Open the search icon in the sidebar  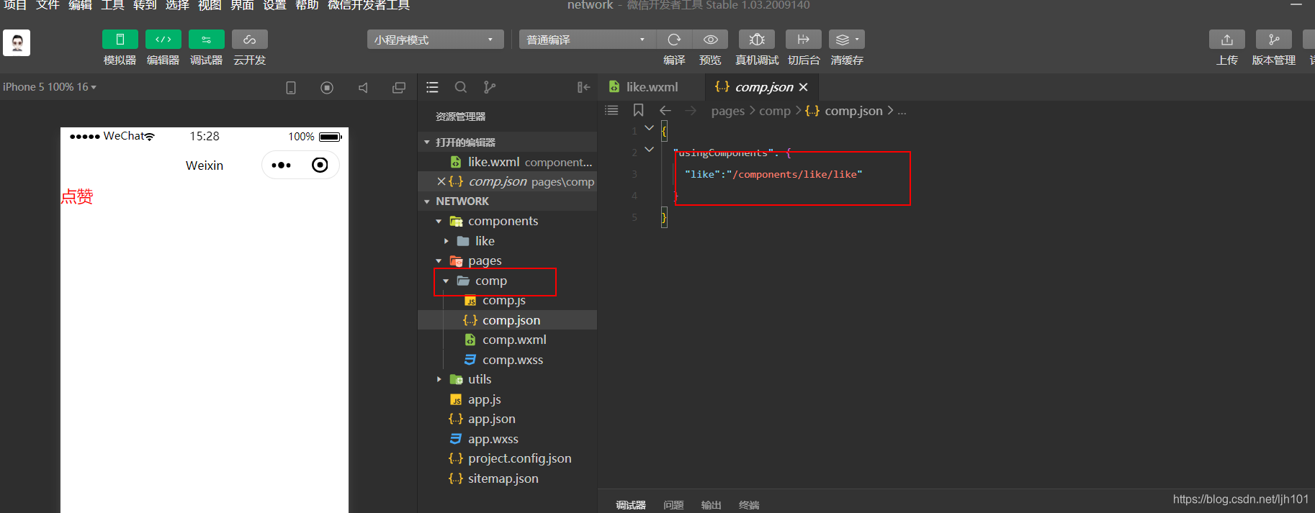coord(461,87)
